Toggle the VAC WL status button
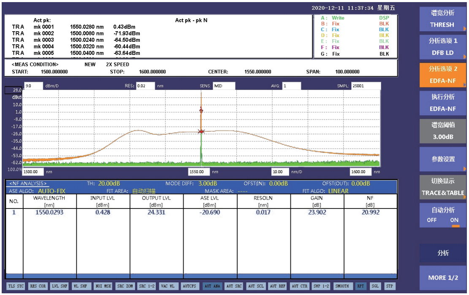This screenshot has width=469, height=295. pyautogui.click(x=168, y=286)
